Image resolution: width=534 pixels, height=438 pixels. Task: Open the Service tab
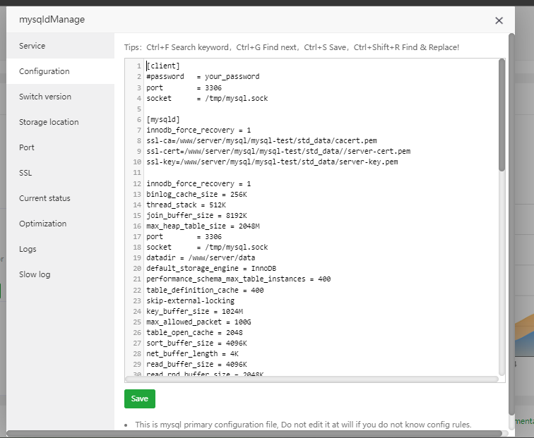tap(32, 46)
